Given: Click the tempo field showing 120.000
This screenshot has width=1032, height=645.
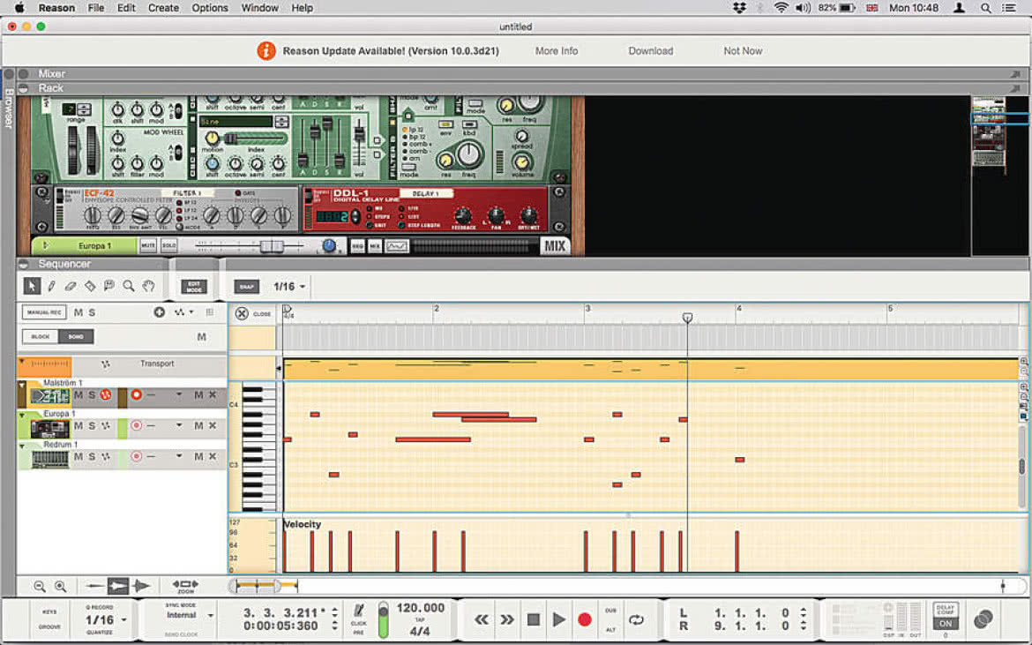Looking at the screenshot, I should (x=420, y=607).
